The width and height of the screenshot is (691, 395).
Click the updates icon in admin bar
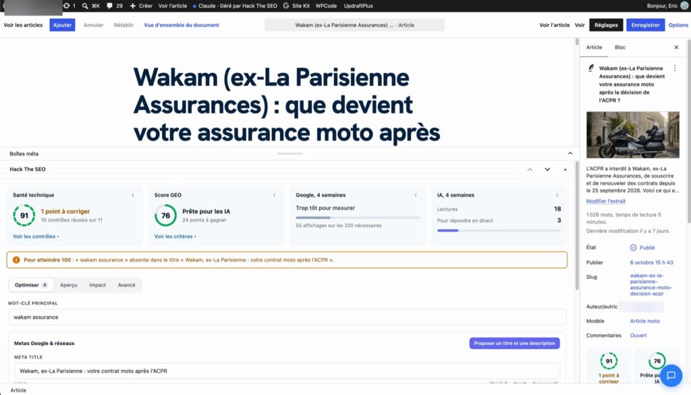pyautogui.click(x=67, y=5)
